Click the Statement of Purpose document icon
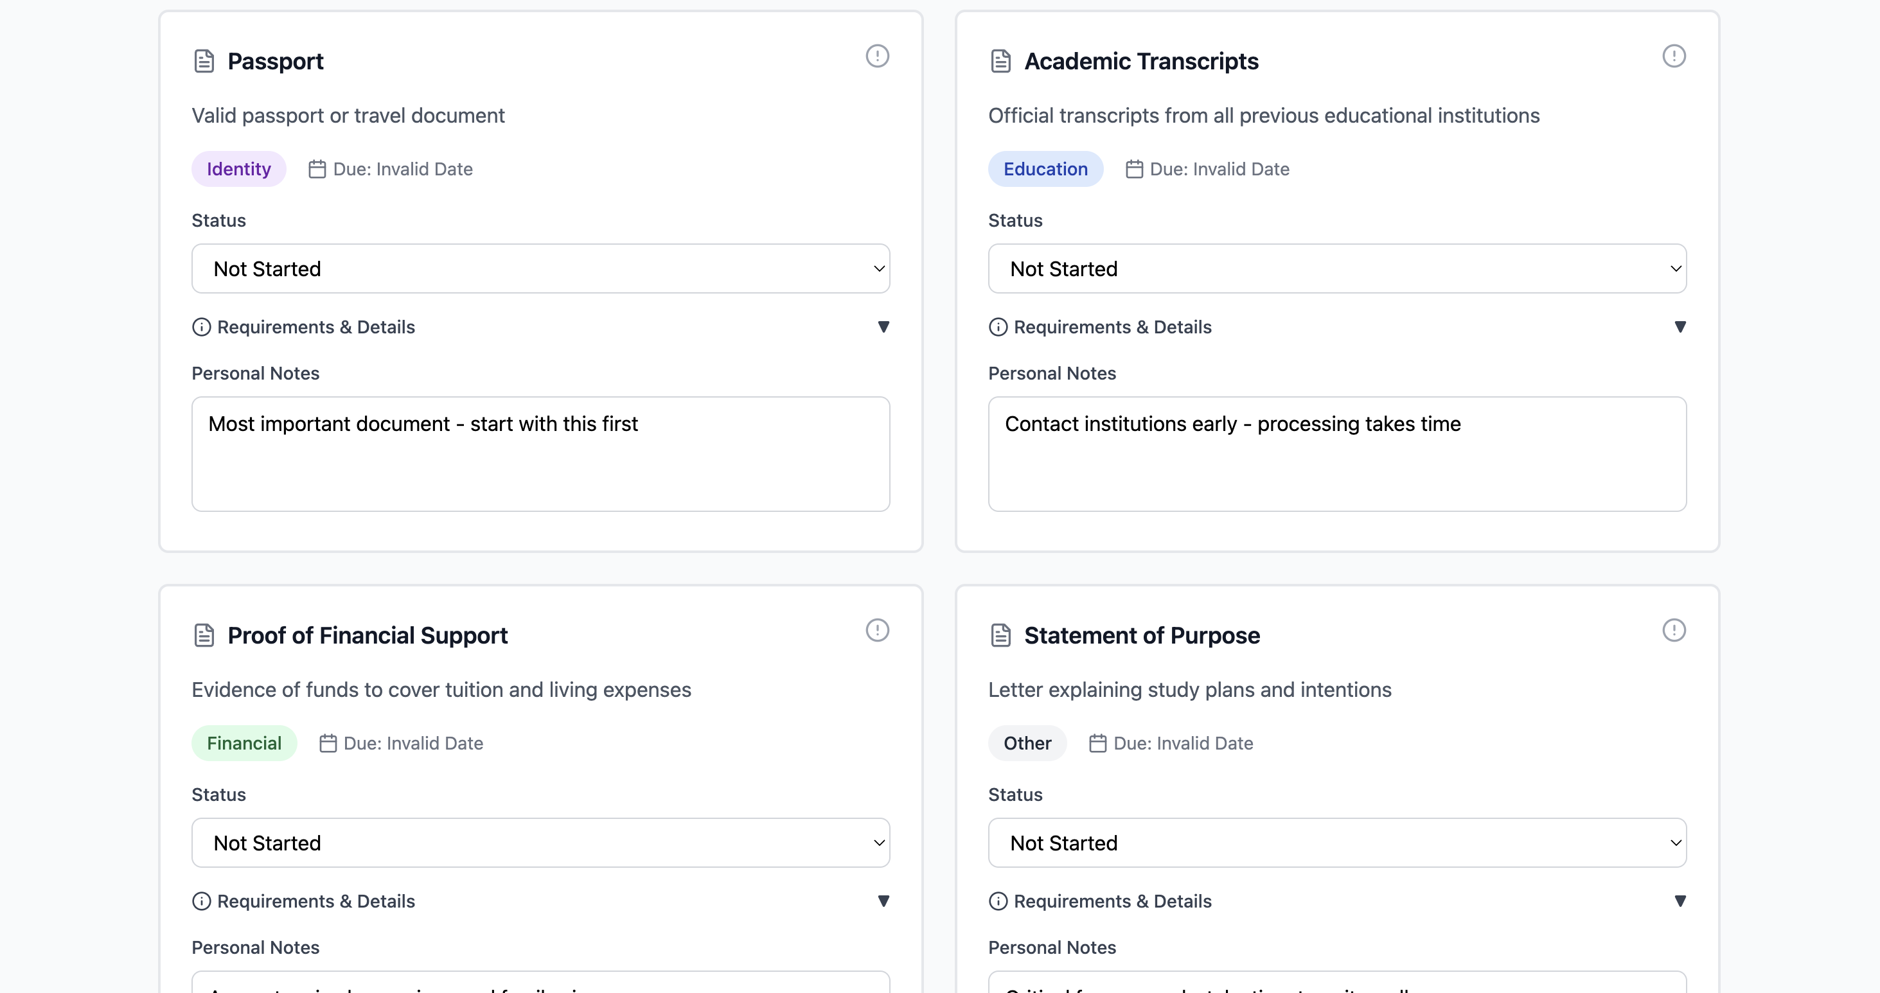 [x=1000, y=635]
